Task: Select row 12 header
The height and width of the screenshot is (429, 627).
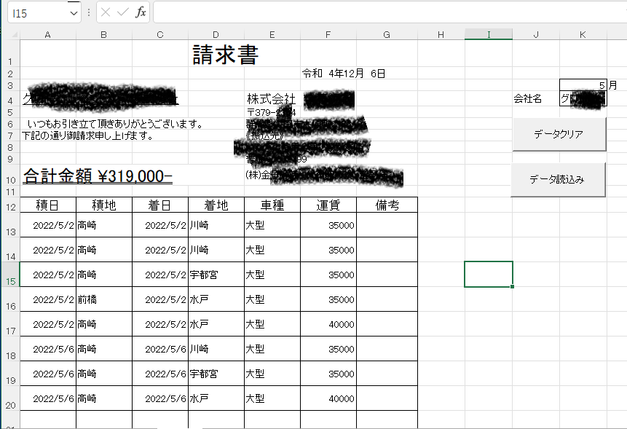Action: click(10, 205)
